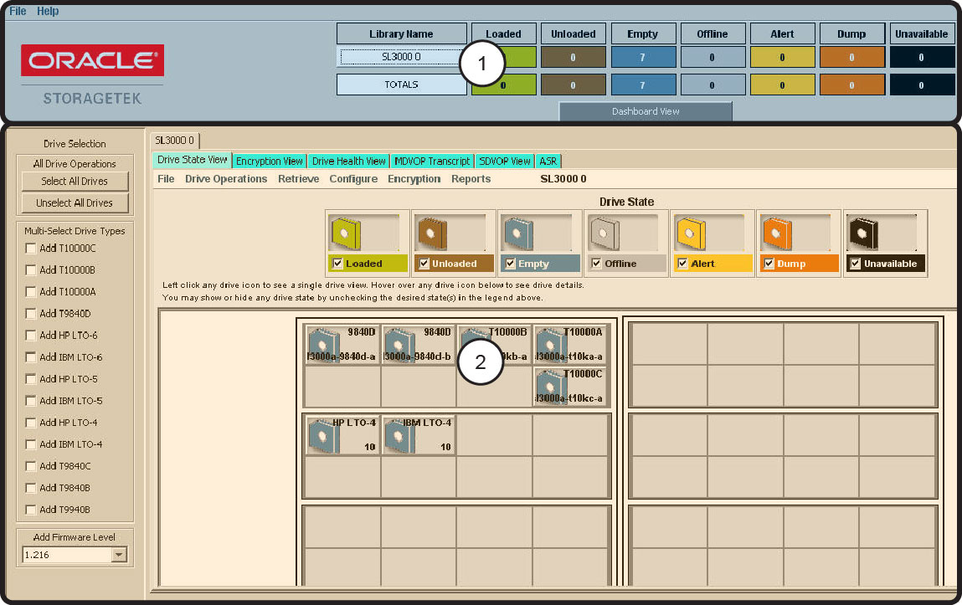
Task: Hide Alert drives via its checkbox
Action: point(682,264)
